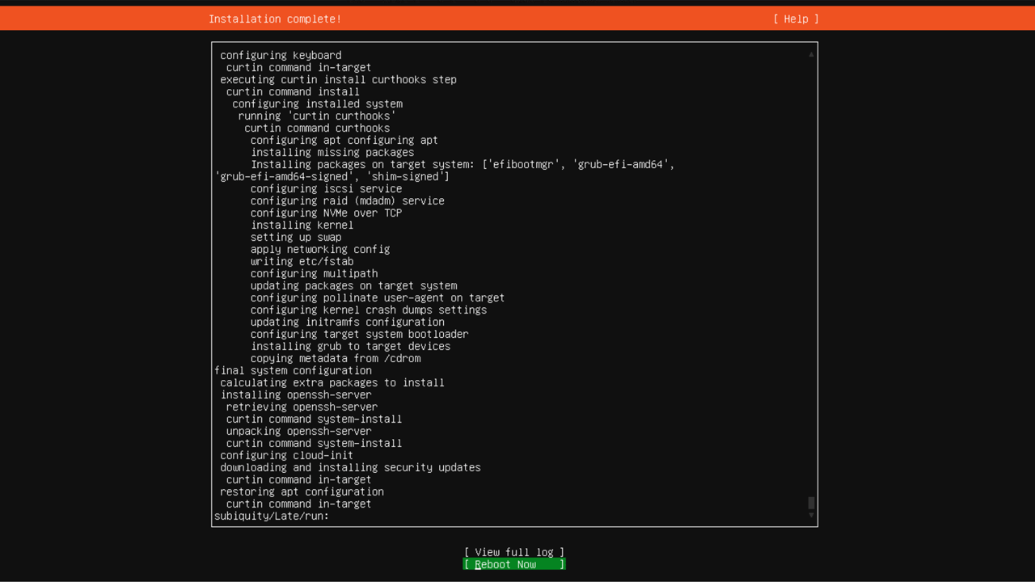Click the 'final system configuration' log line
Viewport: 1035px width, 582px height.
pyautogui.click(x=293, y=371)
